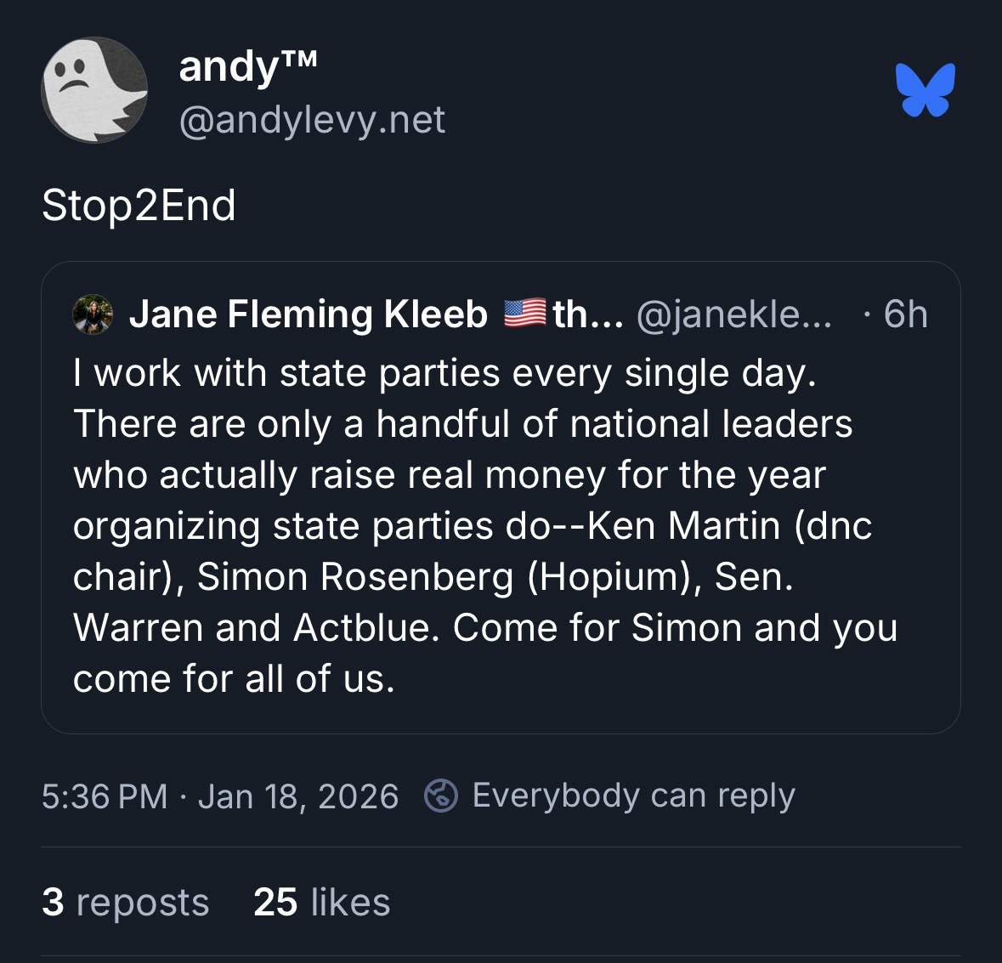This screenshot has height=963, width=1002.
Task: Click the Jan 18, 2026 date
Action: (297, 796)
